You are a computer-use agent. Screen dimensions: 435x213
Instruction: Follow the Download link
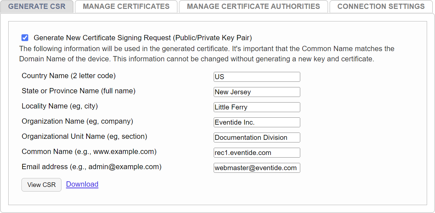[x=82, y=184]
